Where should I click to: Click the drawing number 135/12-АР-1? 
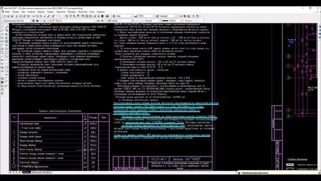(158, 159)
